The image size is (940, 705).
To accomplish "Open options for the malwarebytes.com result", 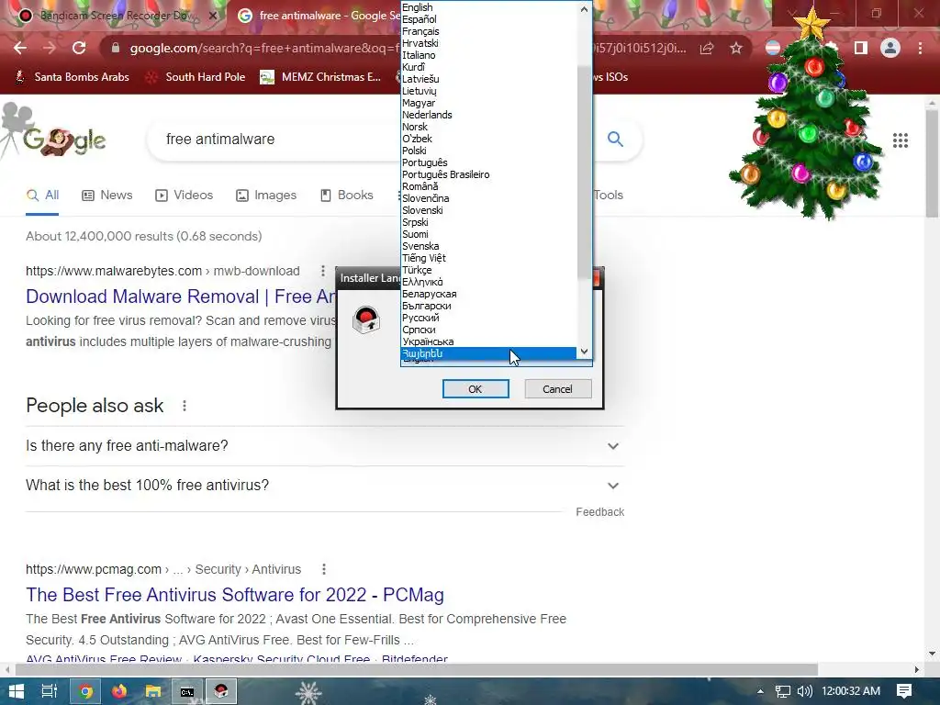I will [x=323, y=271].
